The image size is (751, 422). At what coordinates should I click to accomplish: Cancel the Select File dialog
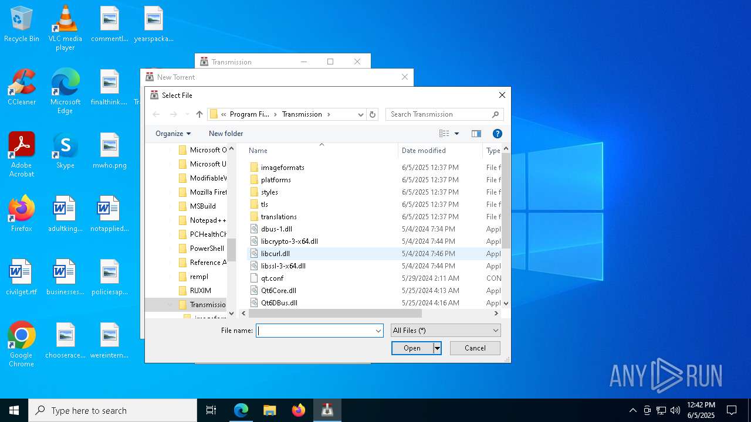click(x=475, y=348)
